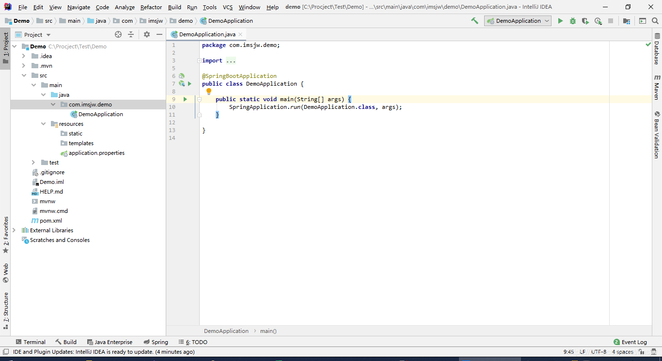662x361 pixels.
Task: Open the Refactor menu
Action: [x=151, y=7]
